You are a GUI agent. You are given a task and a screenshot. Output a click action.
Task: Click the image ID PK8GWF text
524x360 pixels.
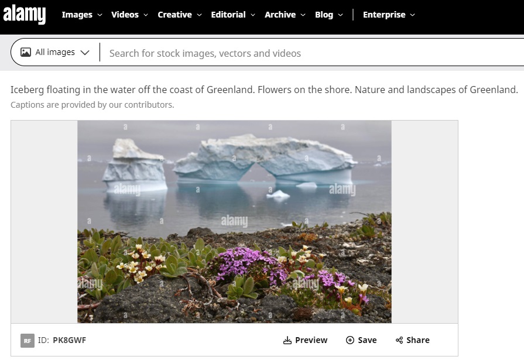pyautogui.click(x=69, y=340)
